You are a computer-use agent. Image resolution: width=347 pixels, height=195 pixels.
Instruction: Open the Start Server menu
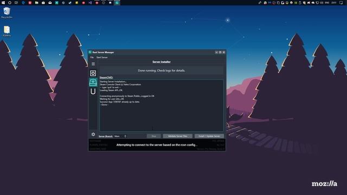click(102, 57)
